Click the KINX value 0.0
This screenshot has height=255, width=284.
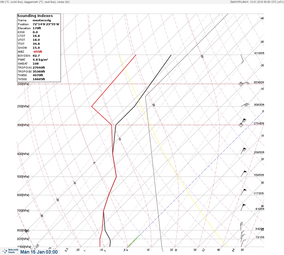coord(35,32)
